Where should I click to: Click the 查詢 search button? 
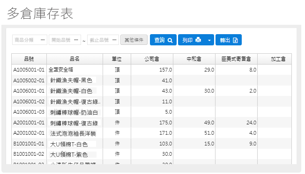163,40
